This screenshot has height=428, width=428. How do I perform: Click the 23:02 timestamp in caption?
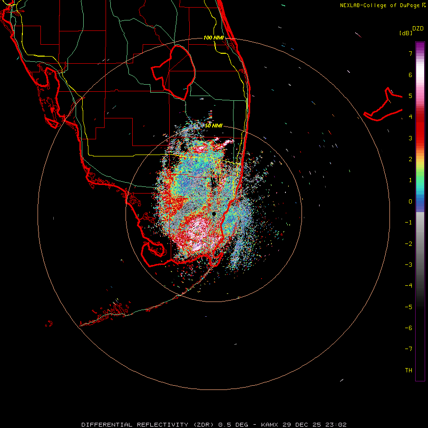(336, 425)
